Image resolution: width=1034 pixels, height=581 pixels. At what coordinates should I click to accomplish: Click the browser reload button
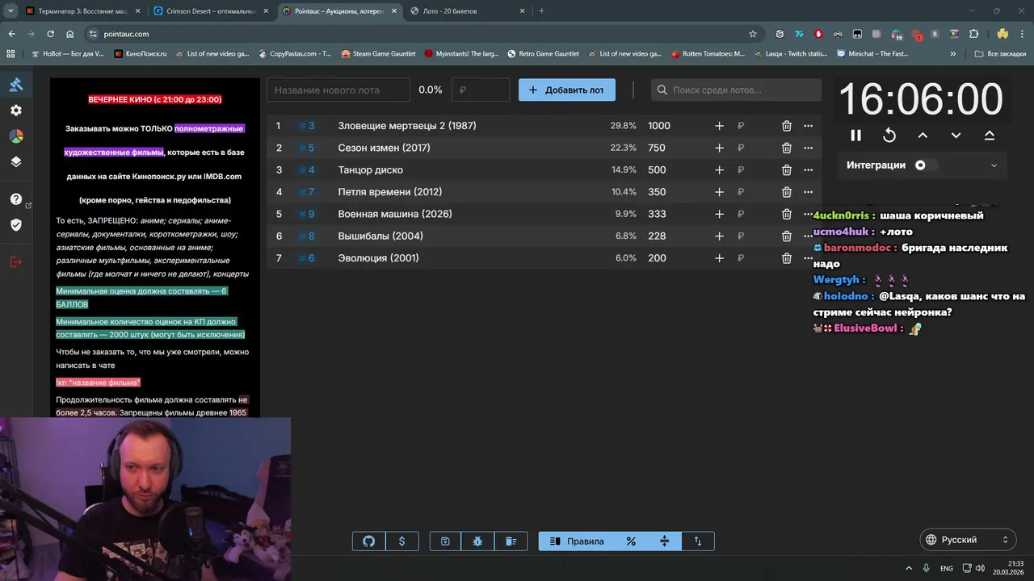pyautogui.click(x=50, y=34)
